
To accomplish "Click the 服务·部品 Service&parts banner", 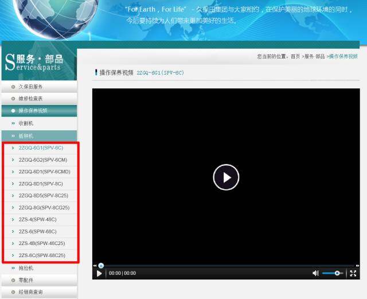I will pos(39,61).
